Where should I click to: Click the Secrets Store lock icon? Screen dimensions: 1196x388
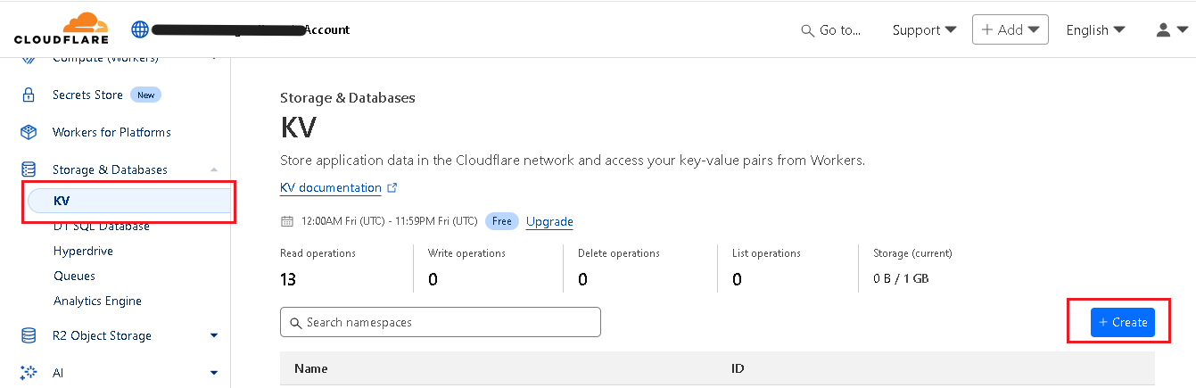(29, 95)
